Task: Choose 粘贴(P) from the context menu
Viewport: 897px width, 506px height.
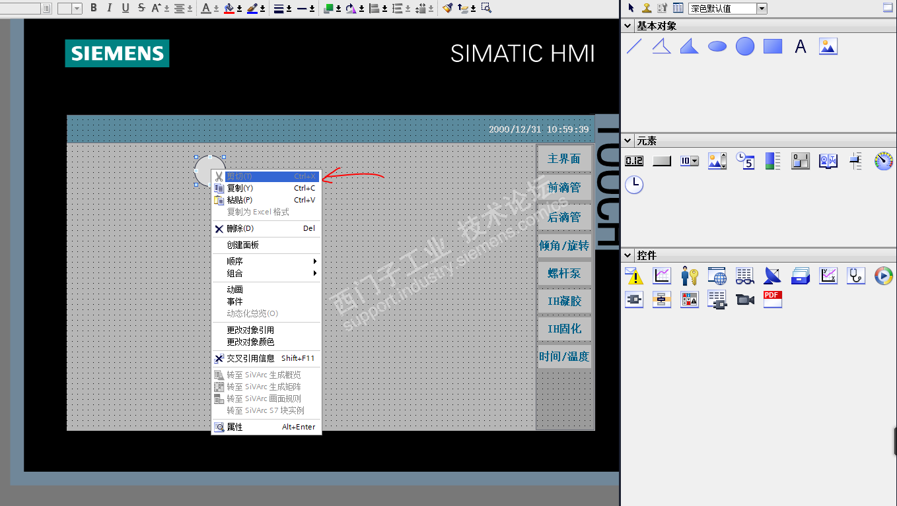Action: point(266,200)
